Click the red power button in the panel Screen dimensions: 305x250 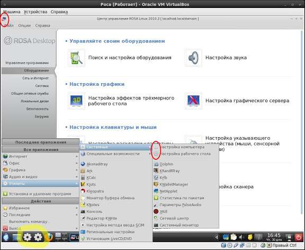tap(299, 237)
